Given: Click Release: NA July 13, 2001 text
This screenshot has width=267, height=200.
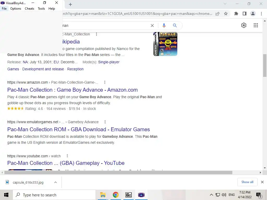Looking at the screenshot, I should tap(43, 62).
